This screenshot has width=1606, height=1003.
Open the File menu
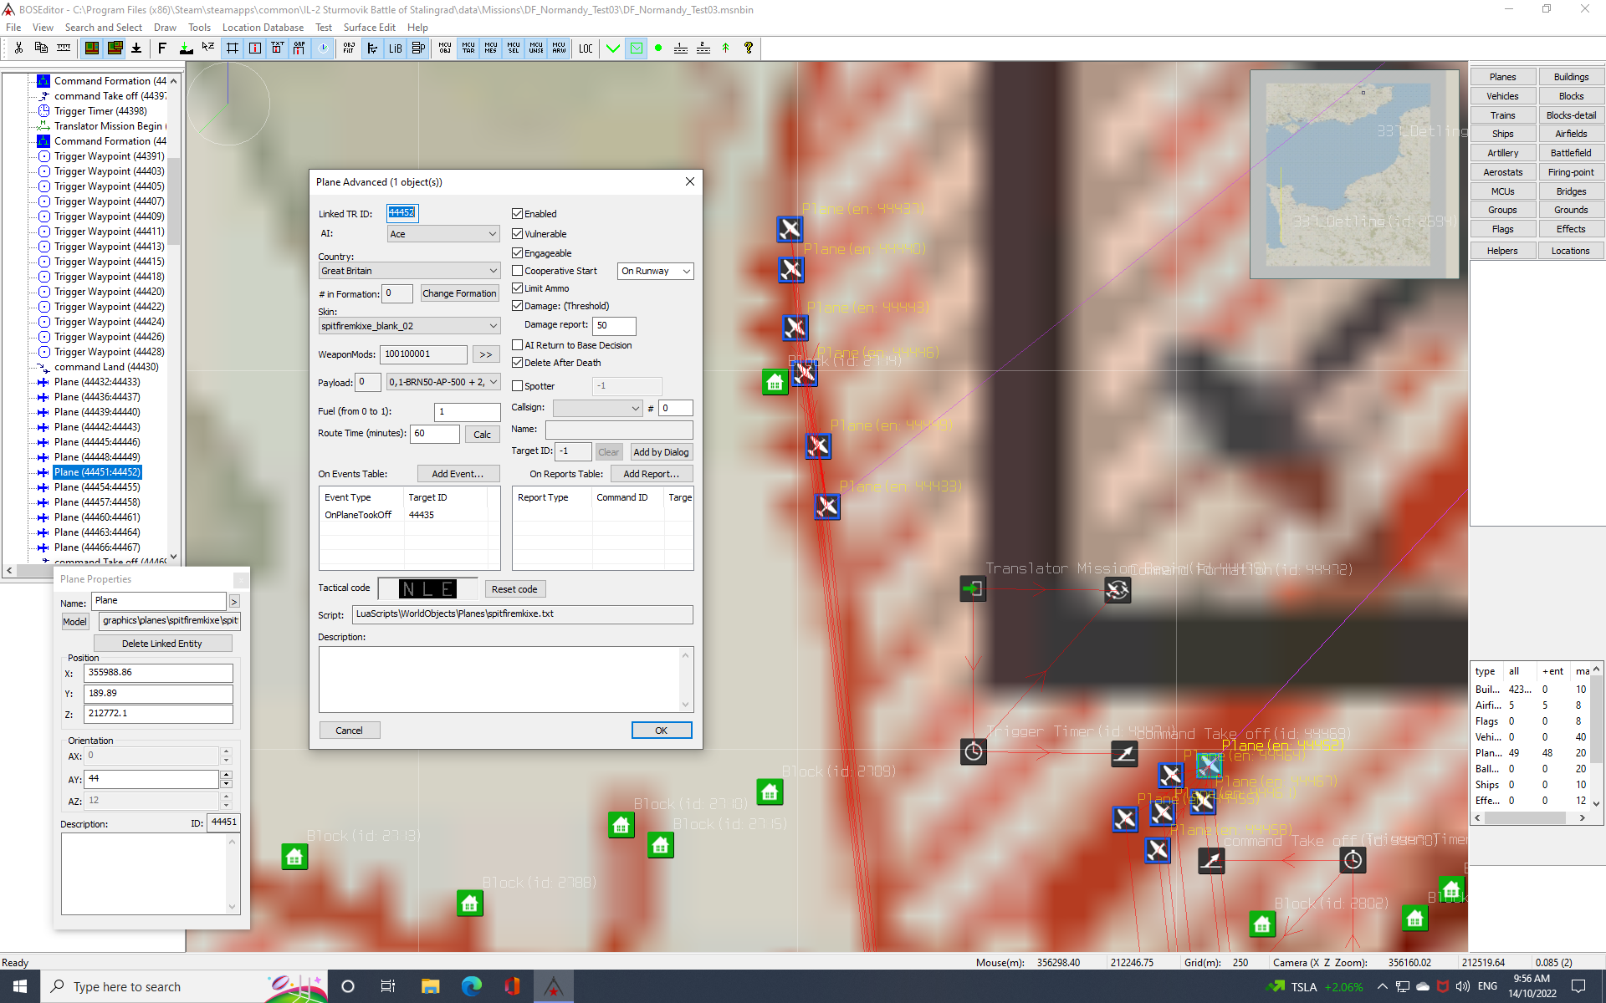coord(13,28)
